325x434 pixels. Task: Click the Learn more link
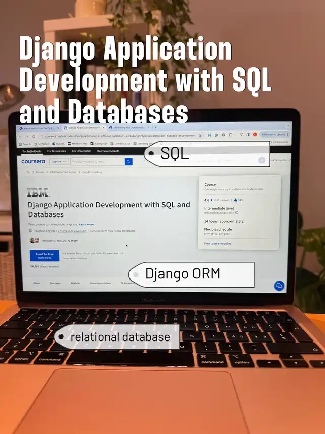pos(86,224)
